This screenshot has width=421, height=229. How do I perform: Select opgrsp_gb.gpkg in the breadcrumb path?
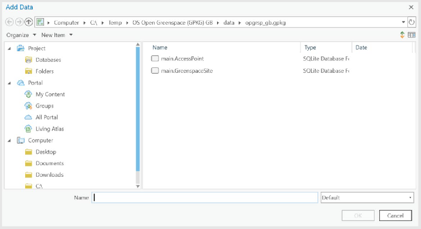pyautogui.click(x=265, y=23)
